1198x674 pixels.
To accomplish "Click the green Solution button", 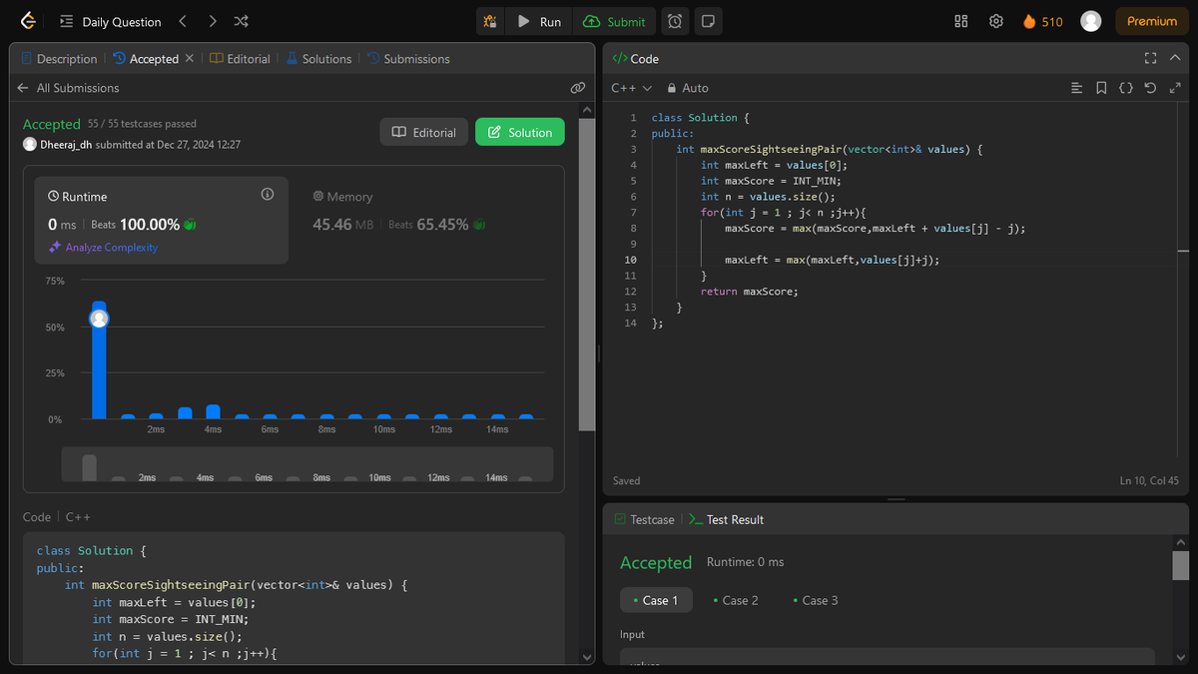I will pyautogui.click(x=520, y=132).
